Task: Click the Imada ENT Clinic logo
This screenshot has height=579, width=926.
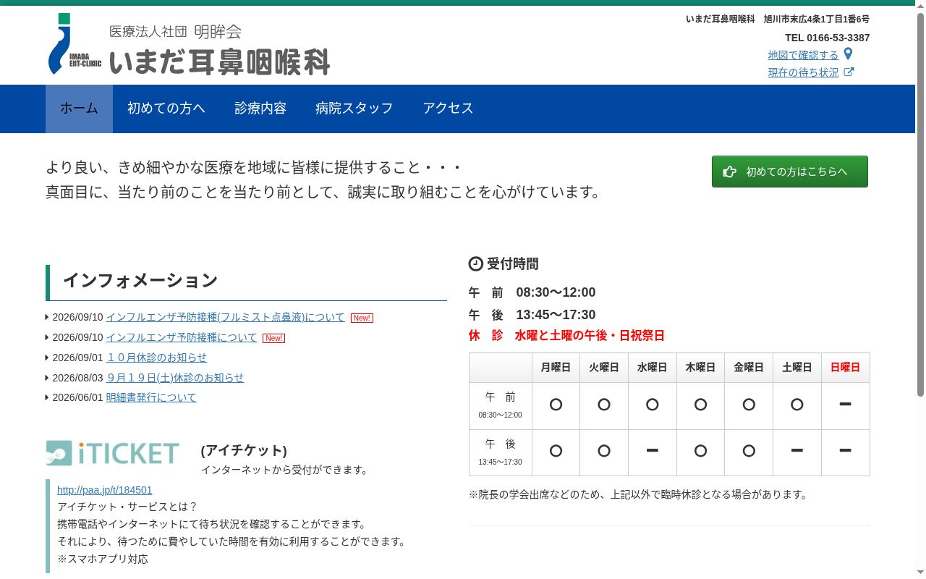Action: pos(75,44)
